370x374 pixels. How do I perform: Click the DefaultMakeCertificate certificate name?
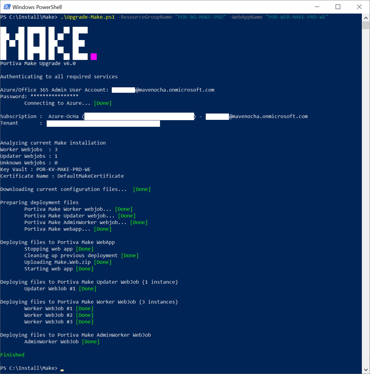pyautogui.click(x=91, y=176)
